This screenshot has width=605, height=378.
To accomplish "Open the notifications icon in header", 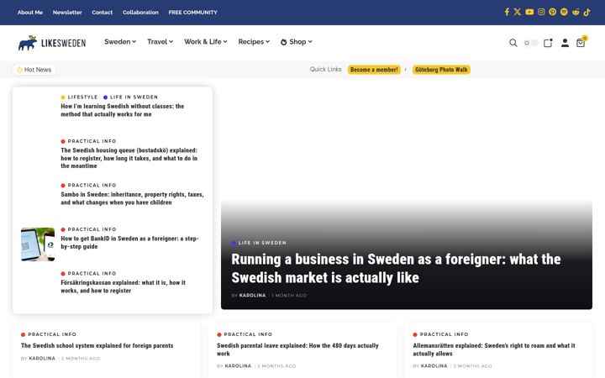I will (x=548, y=43).
